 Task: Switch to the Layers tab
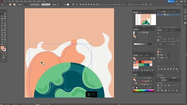164,12
